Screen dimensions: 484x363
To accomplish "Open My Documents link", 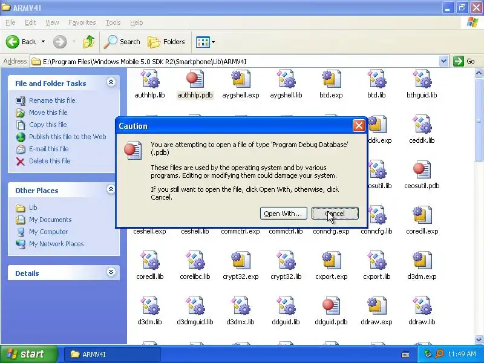I will [50, 220].
